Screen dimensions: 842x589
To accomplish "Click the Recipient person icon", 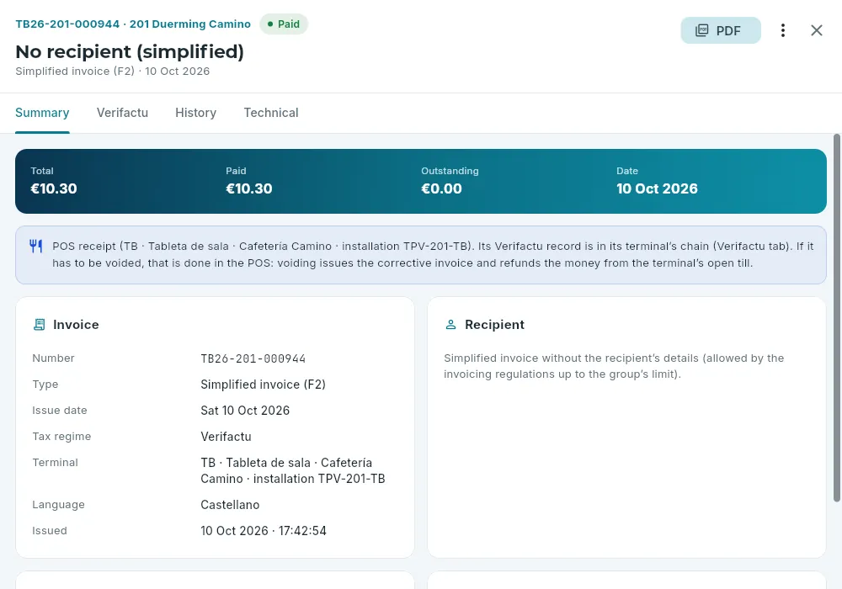I will [451, 325].
